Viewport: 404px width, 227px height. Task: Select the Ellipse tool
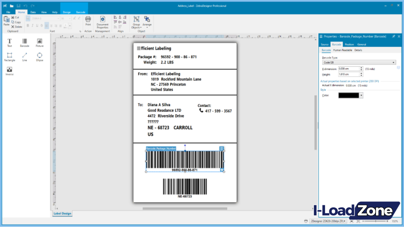39,57
